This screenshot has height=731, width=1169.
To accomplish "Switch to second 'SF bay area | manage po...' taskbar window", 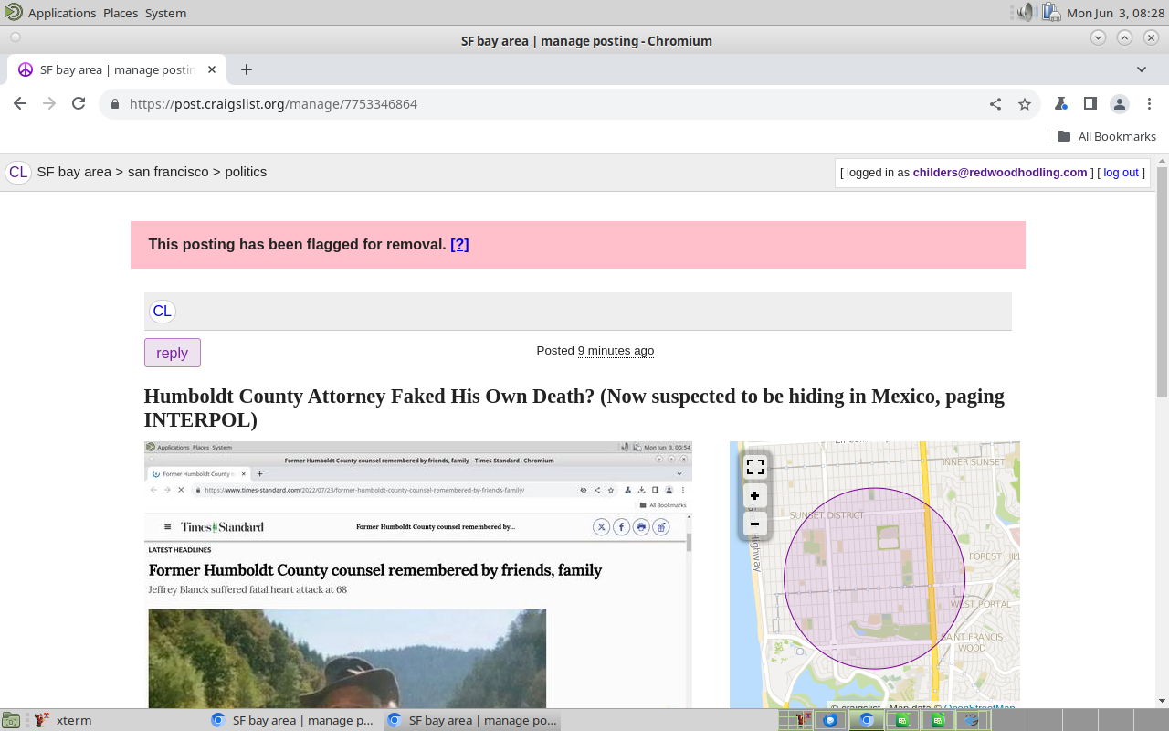I will pyautogui.click(x=471, y=720).
